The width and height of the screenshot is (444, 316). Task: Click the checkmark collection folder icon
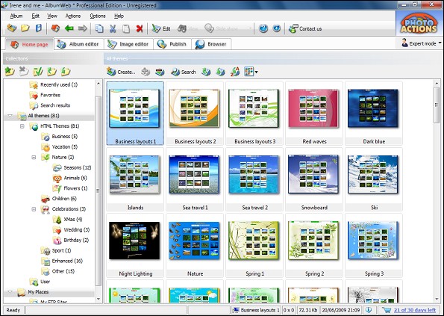point(37,72)
